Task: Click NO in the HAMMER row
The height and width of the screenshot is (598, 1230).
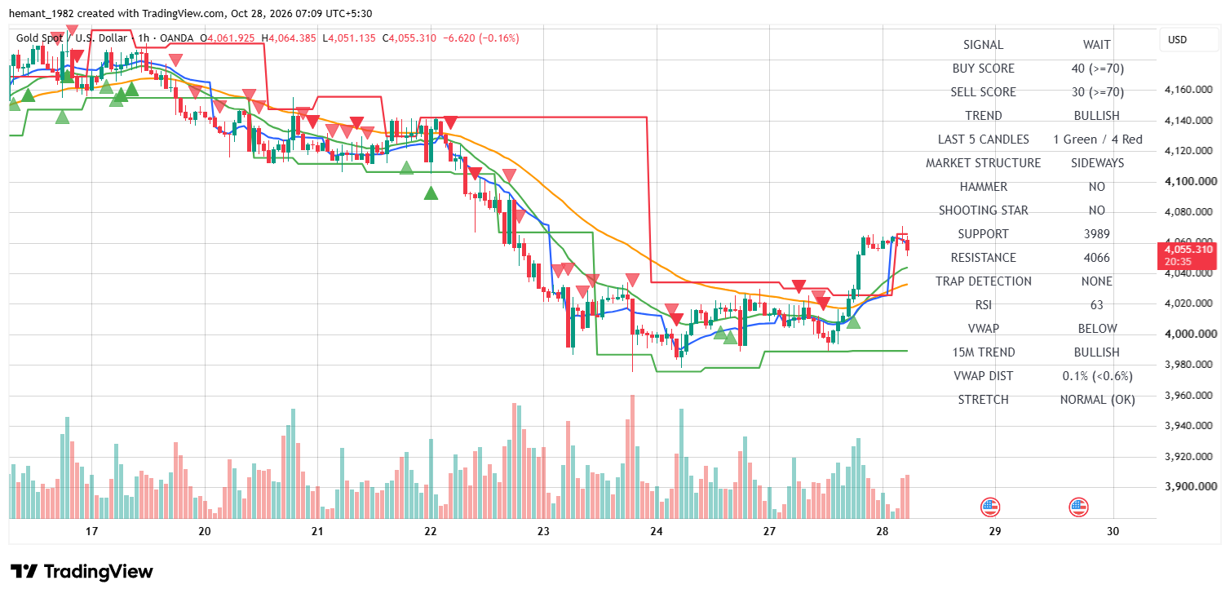Action: coord(1097,187)
